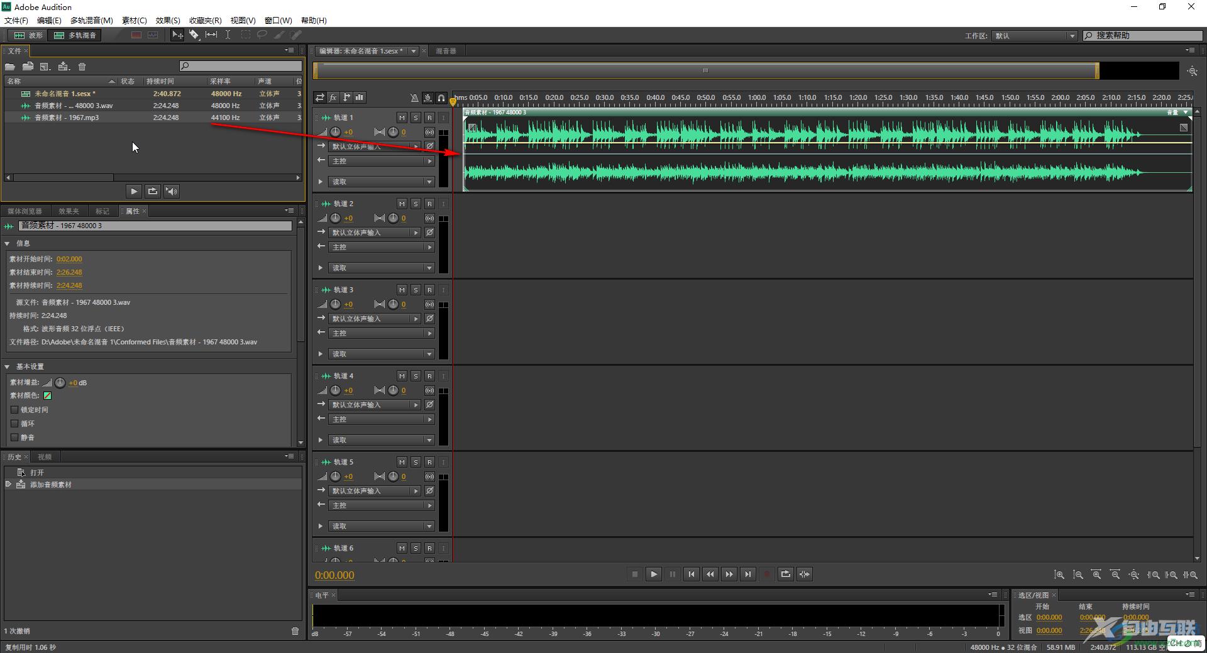Toggle auto-play speaker in the Files panel
This screenshot has height=653, width=1207.
pos(172,191)
